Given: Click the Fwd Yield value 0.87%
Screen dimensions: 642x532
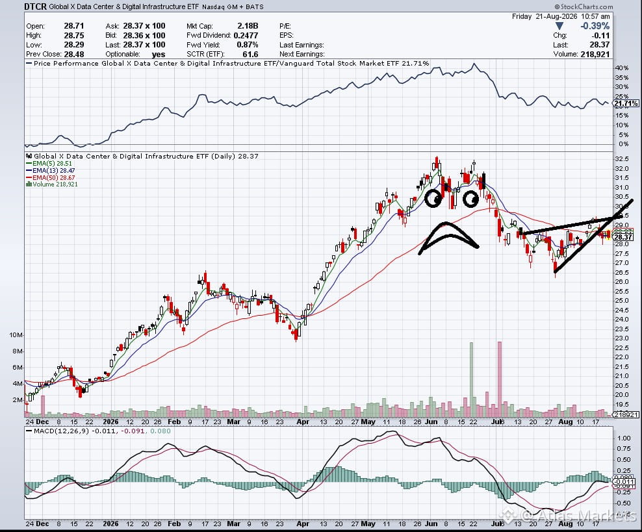Looking at the screenshot, I should pos(248,45).
